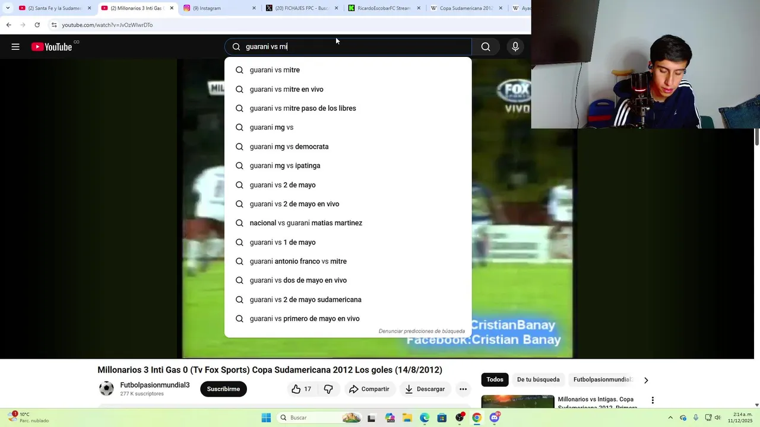
Task: Click the Compartir button
Action: [x=370, y=389]
